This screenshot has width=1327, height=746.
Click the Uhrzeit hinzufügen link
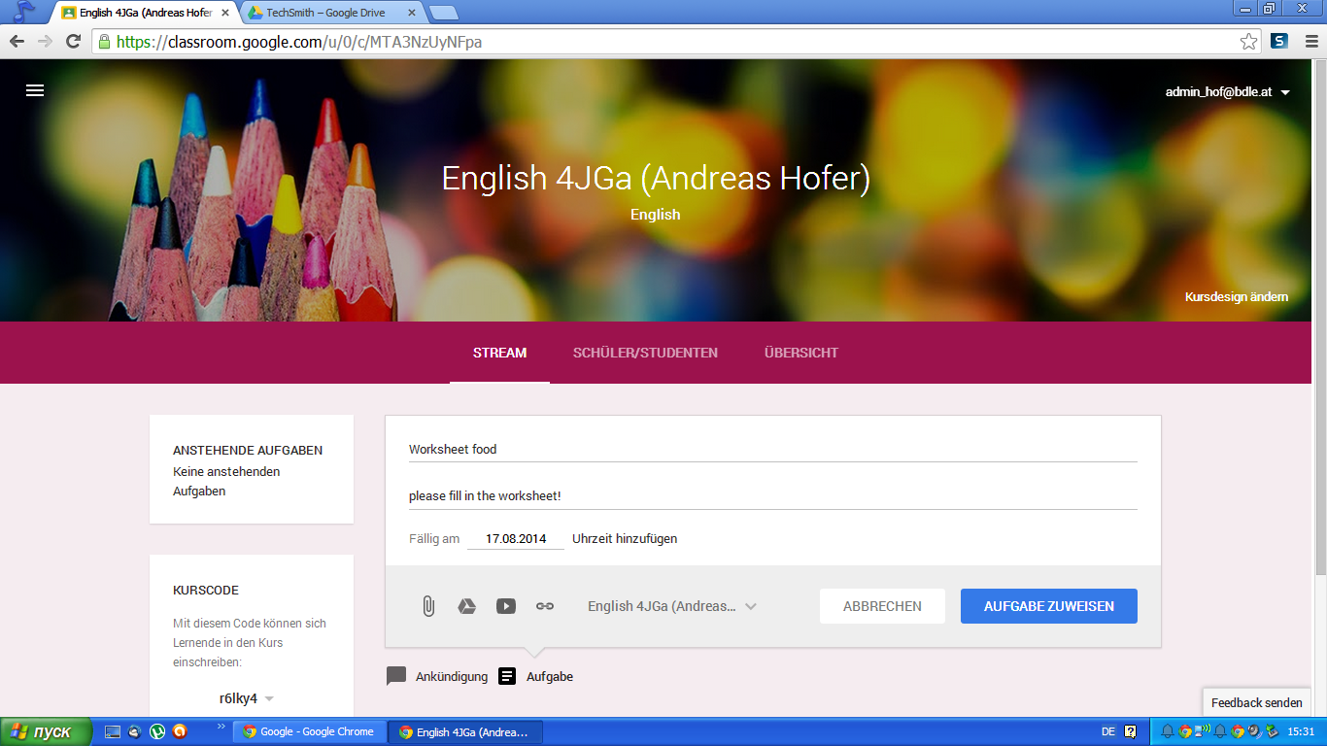point(625,538)
